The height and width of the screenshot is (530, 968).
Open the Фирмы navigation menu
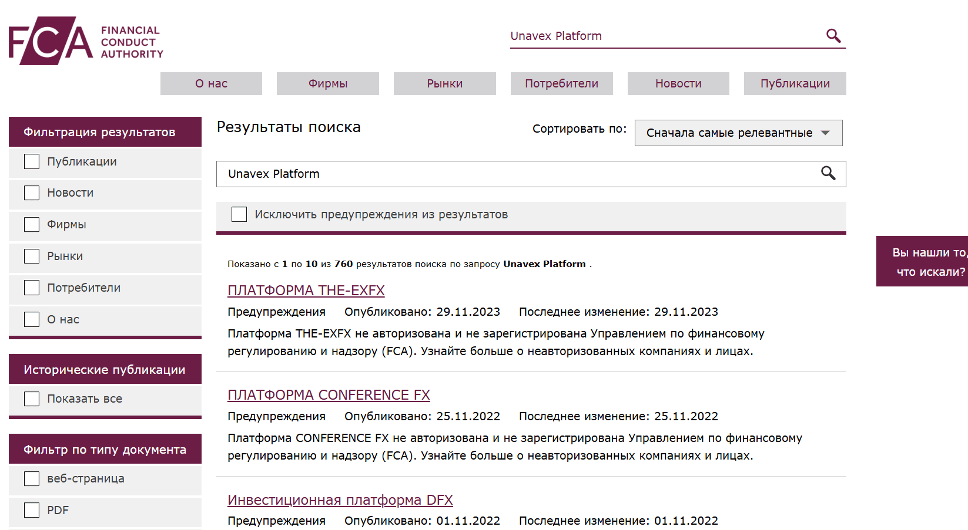[328, 83]
